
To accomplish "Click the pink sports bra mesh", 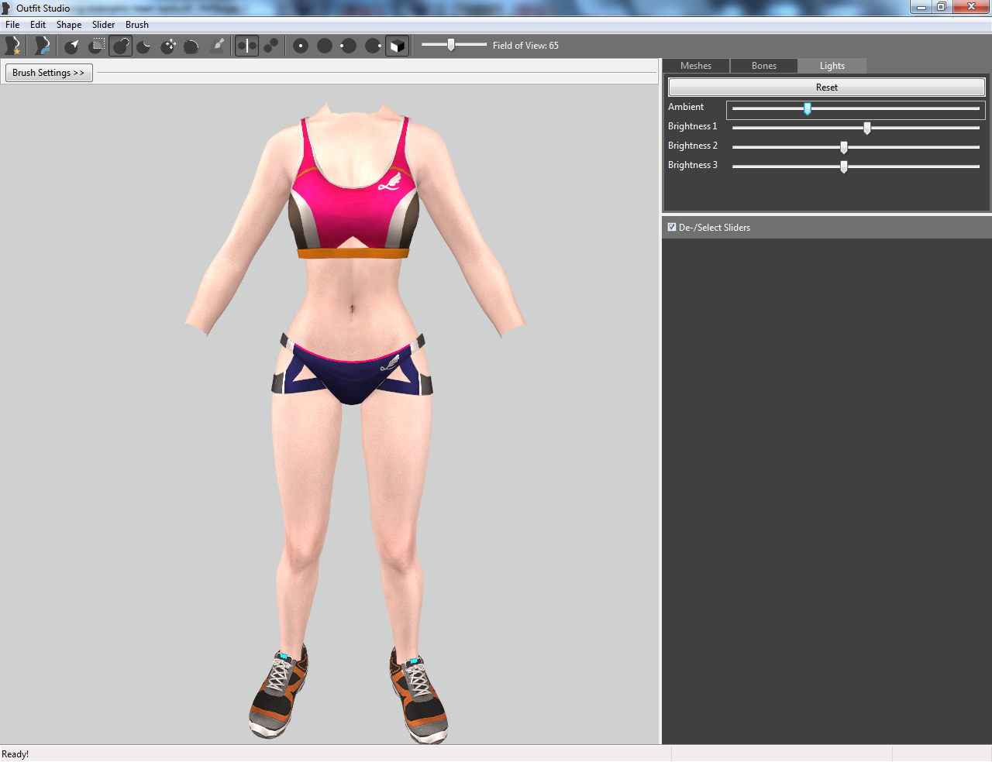I will coord(353,190).
